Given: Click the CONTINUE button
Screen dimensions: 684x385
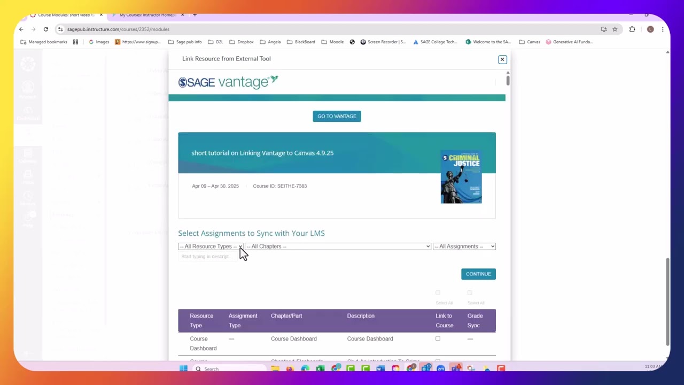Looking at the screenshot, I should pos(478,274).
